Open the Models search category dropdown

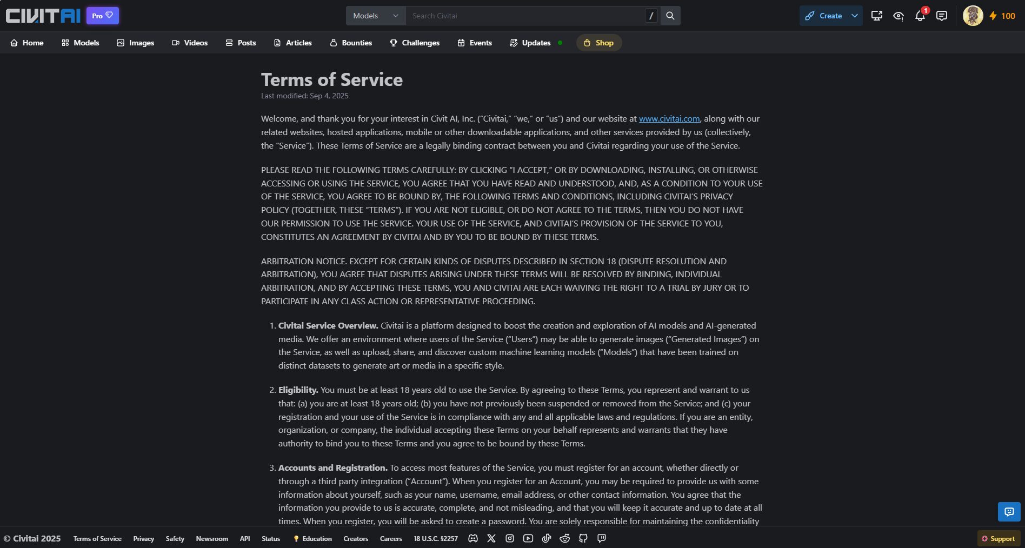coord(376,16)
